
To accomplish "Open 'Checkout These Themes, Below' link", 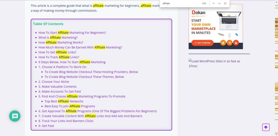I will pos(84,77).
